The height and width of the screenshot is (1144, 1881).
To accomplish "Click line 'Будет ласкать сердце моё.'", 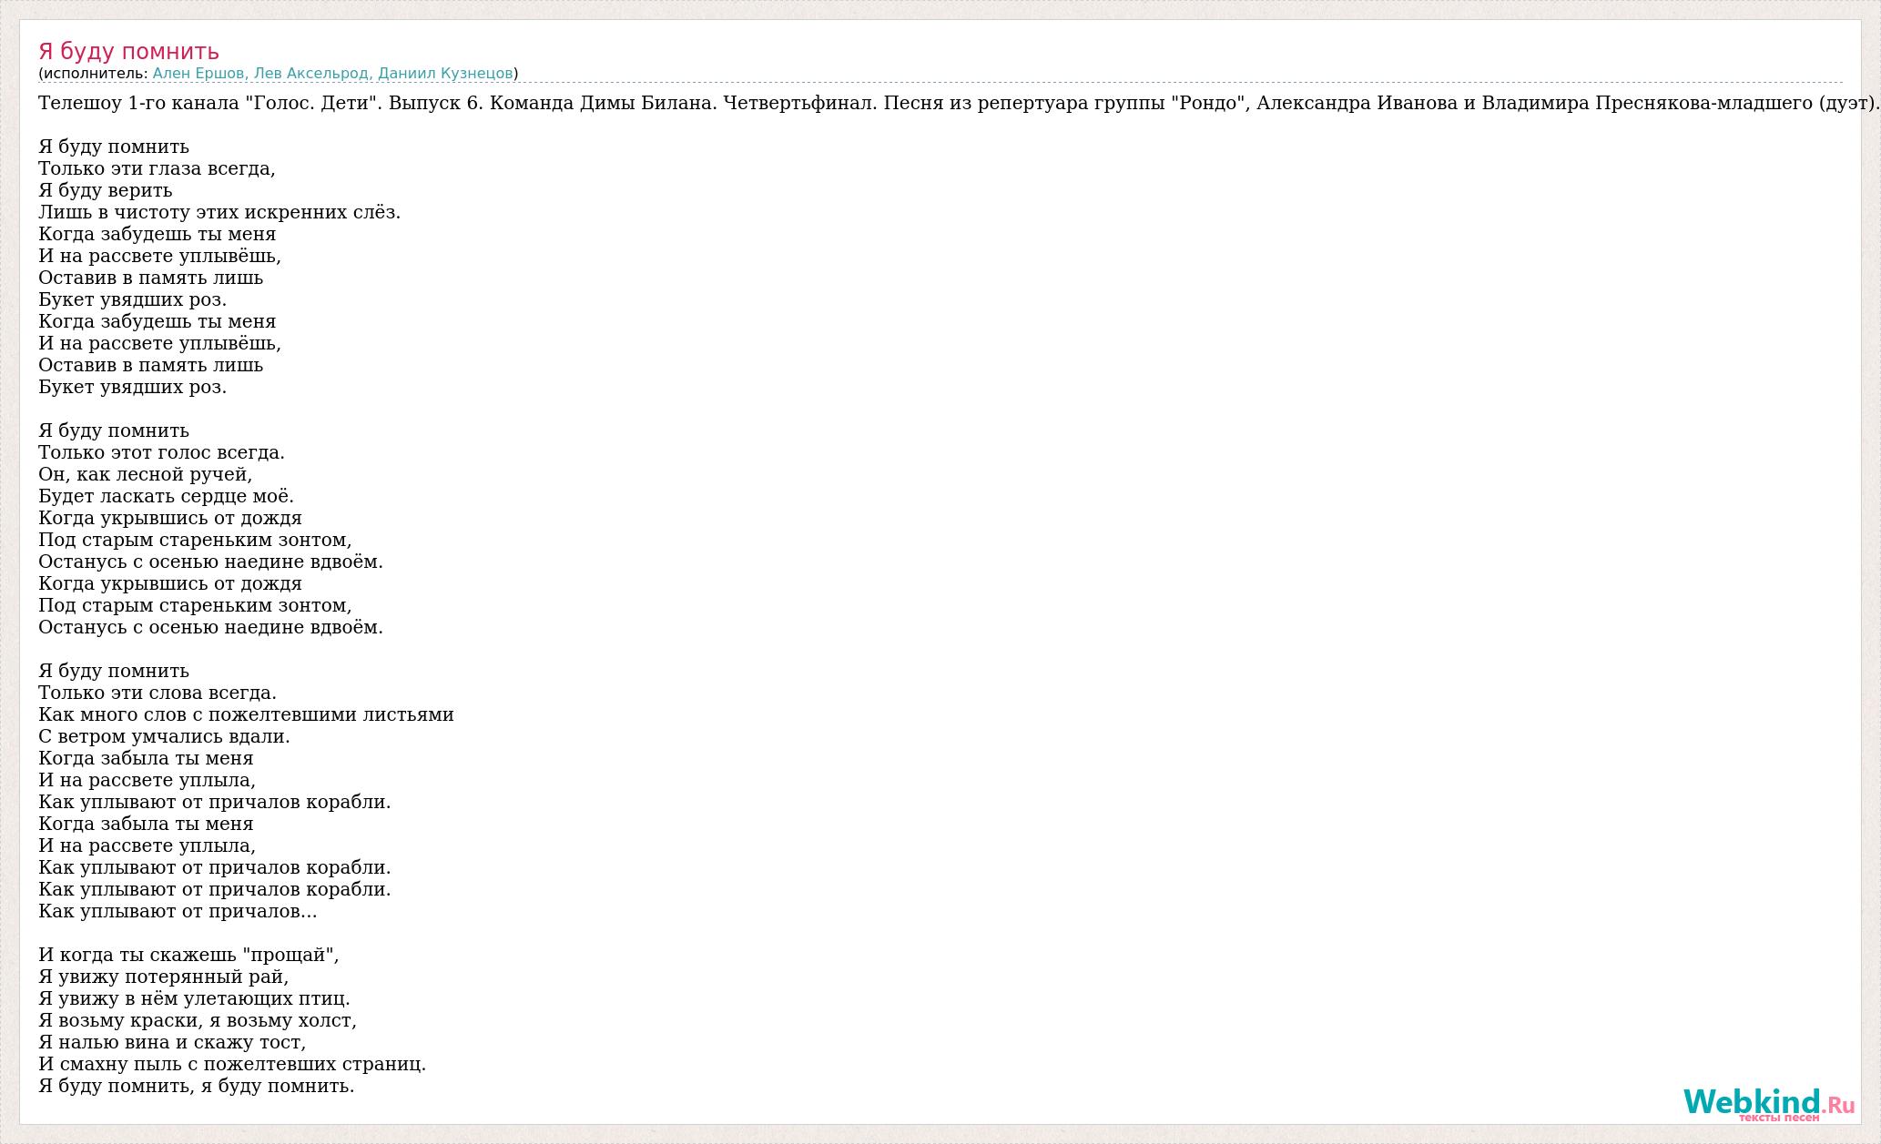I will 166,496.
